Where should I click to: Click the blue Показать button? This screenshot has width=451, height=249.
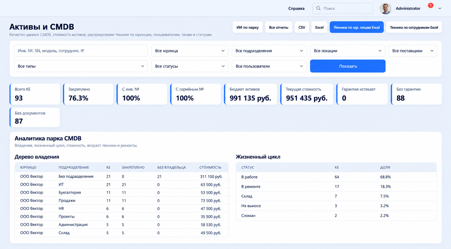[x=348, y=66]
